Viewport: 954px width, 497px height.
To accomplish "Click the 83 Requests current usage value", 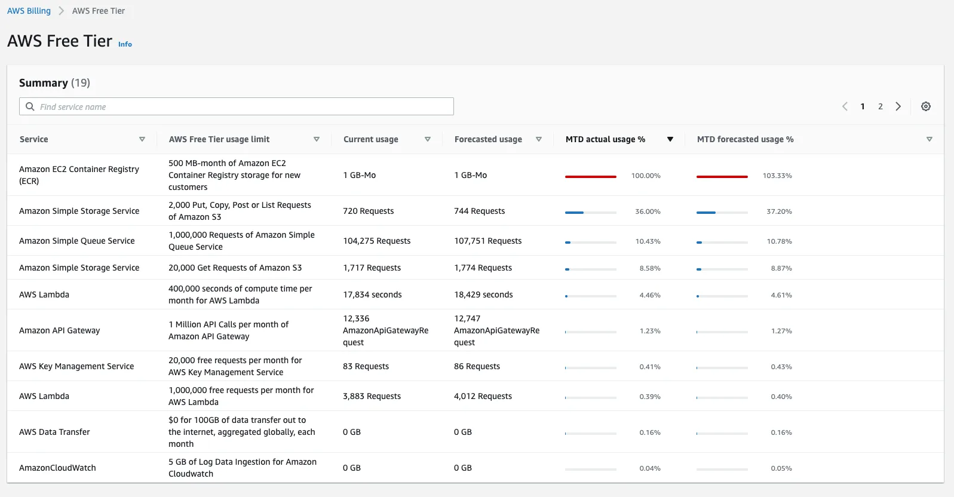I will (x=366, y=366).
